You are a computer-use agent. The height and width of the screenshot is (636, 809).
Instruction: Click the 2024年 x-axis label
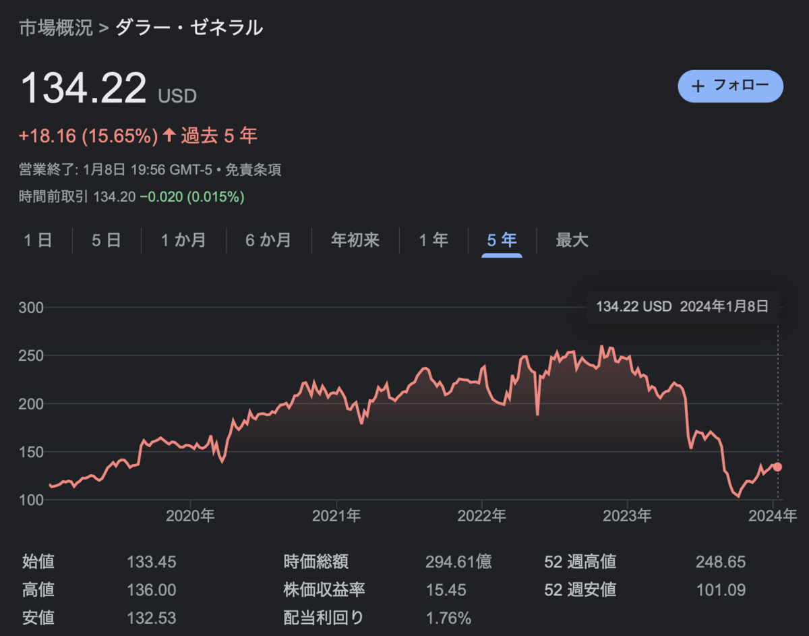[773, 516]
